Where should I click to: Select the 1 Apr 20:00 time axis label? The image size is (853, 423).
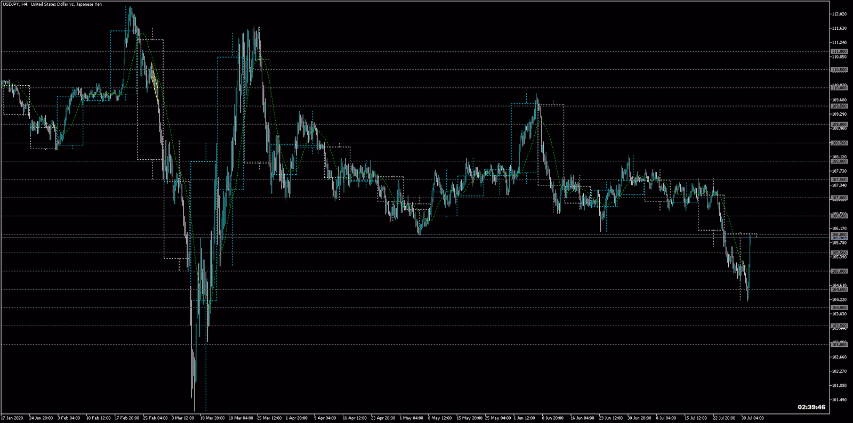(296, 418)
